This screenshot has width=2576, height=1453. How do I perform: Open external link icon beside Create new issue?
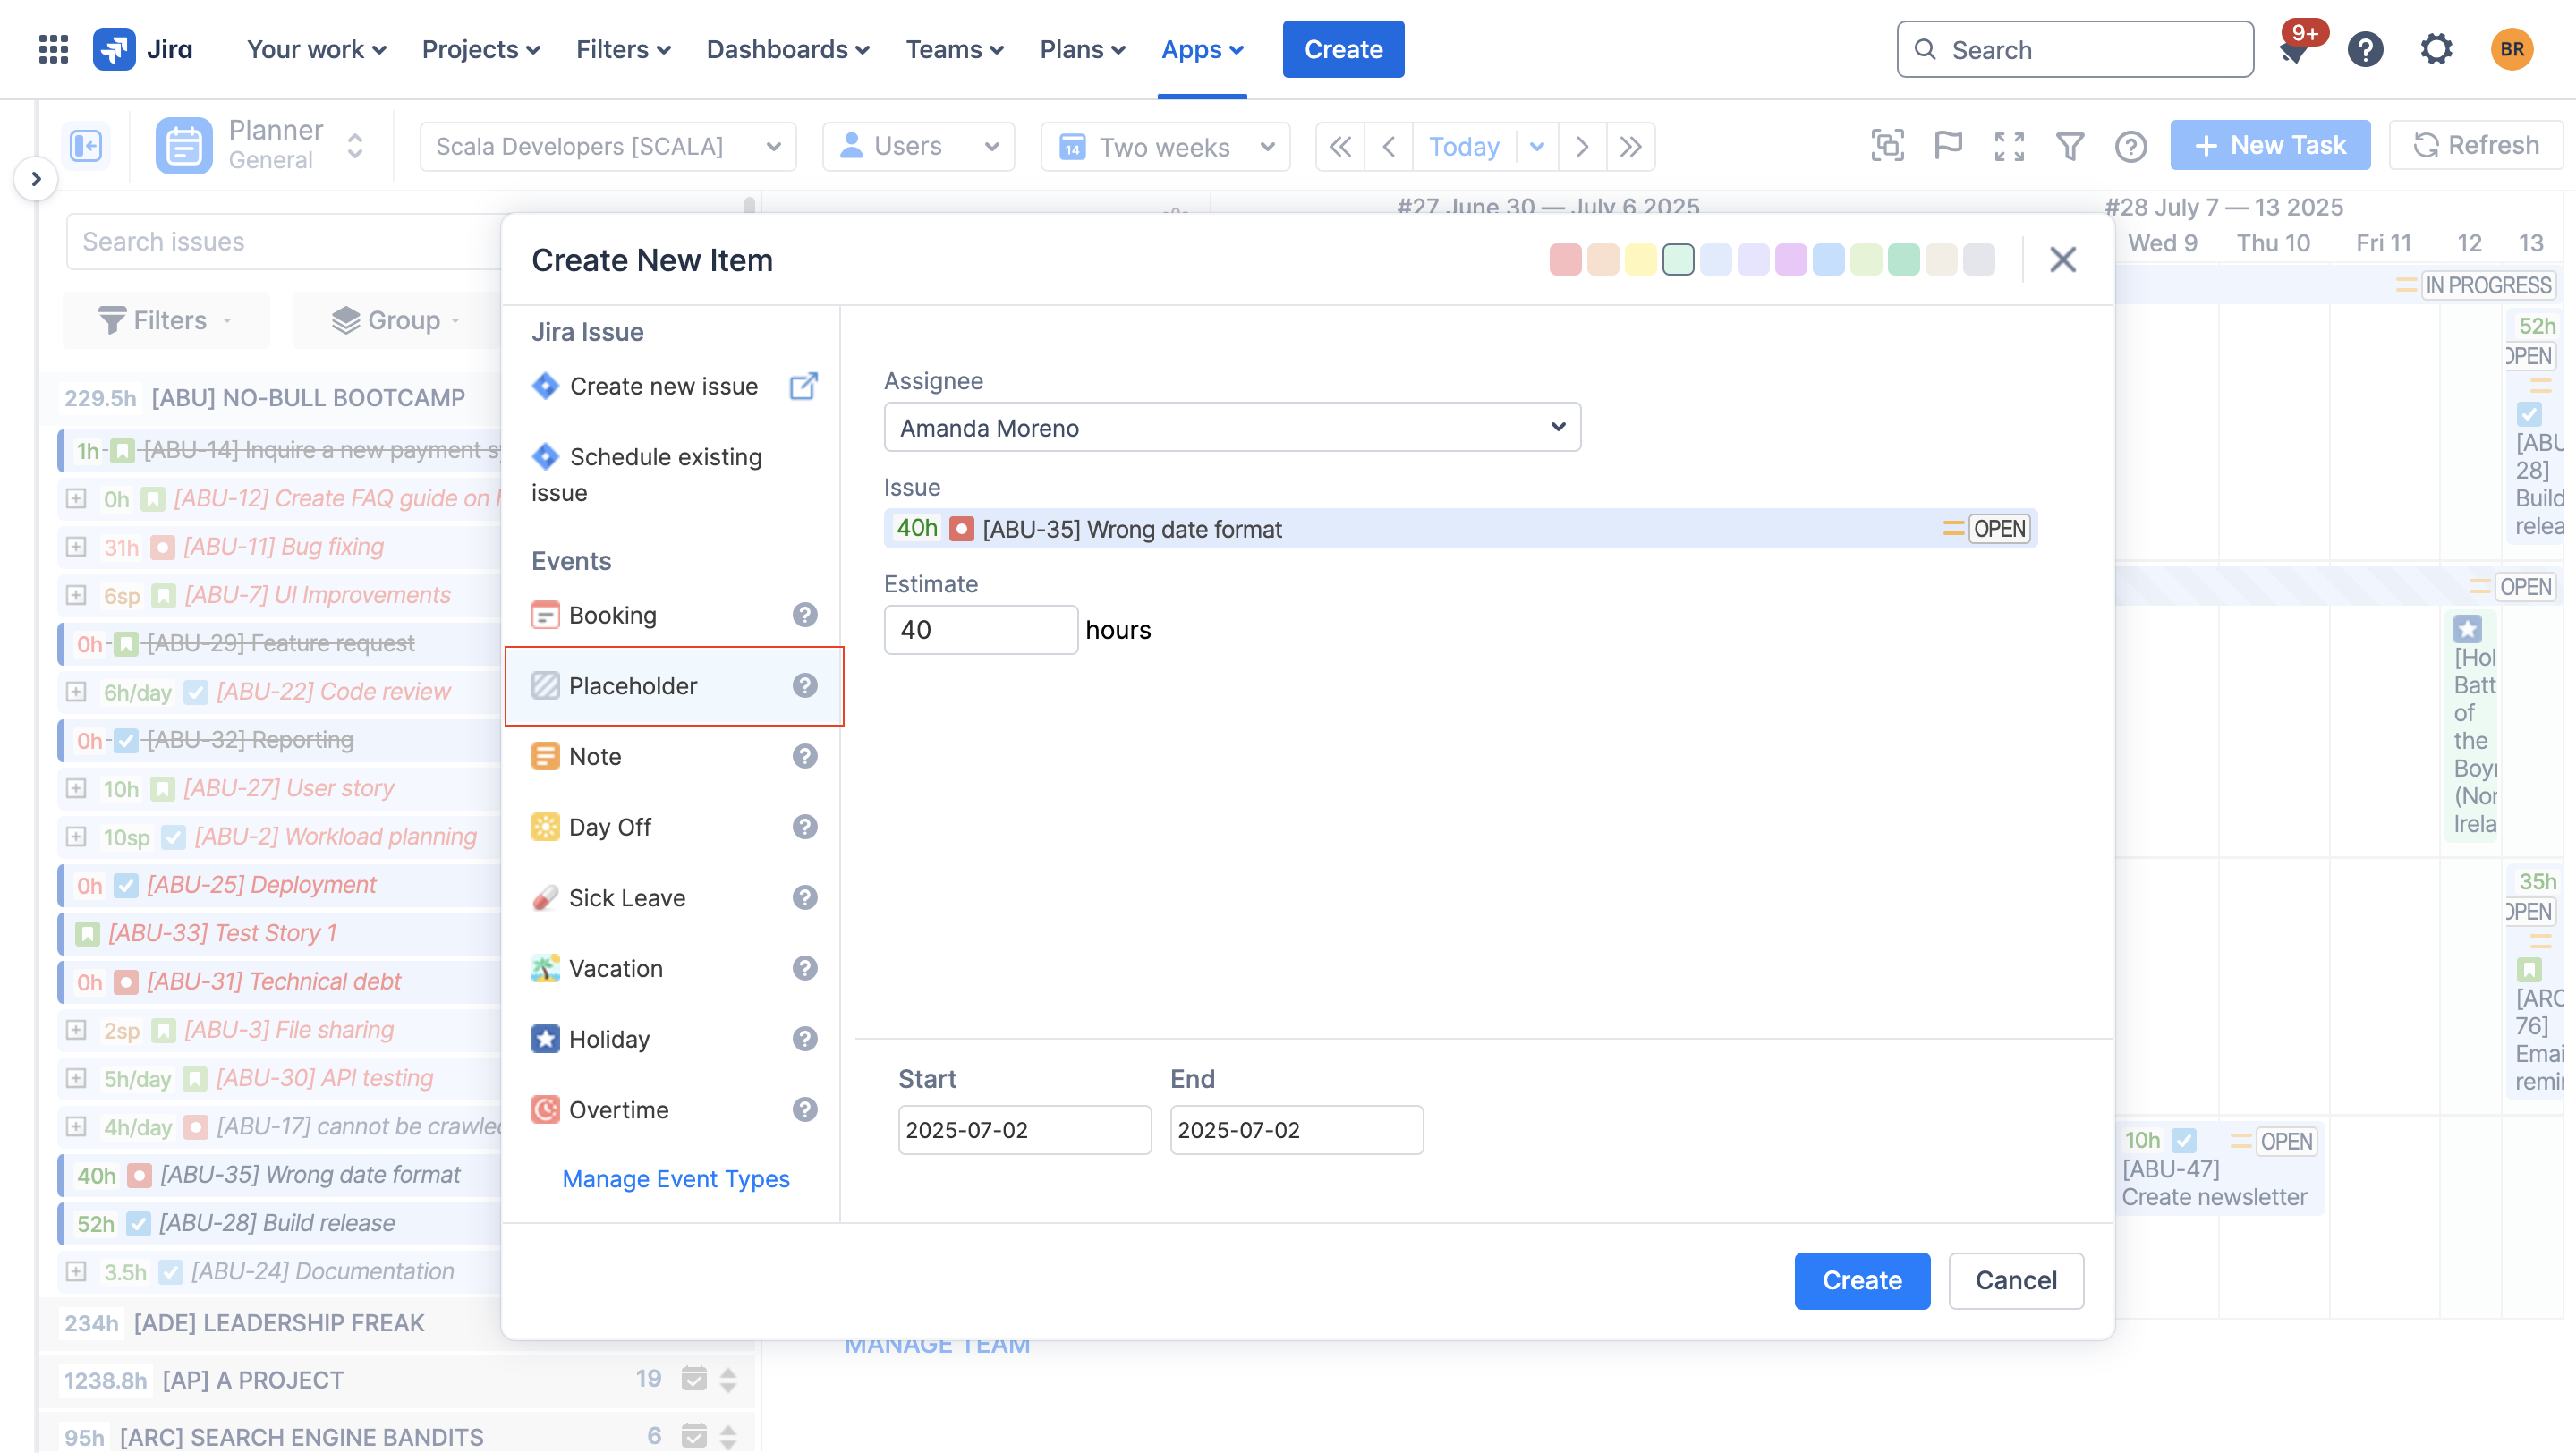804,386
